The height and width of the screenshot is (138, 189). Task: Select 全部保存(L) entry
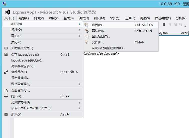pyautogui.click(x=43, y=72)
